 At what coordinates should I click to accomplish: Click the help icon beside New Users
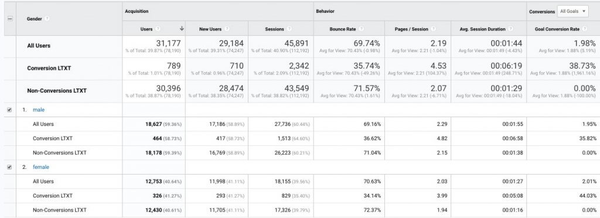pos(227,29)
